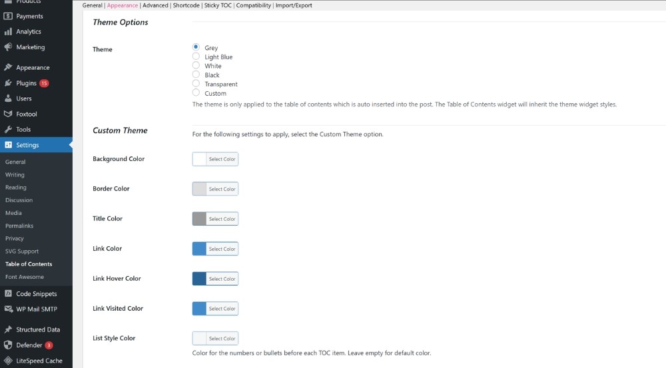Open the Table of Contents submenu item

pyautogui.click(x=29, y=264)
